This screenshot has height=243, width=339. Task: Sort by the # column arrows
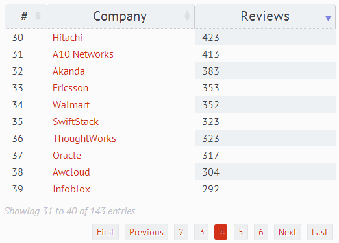[38, 16]
